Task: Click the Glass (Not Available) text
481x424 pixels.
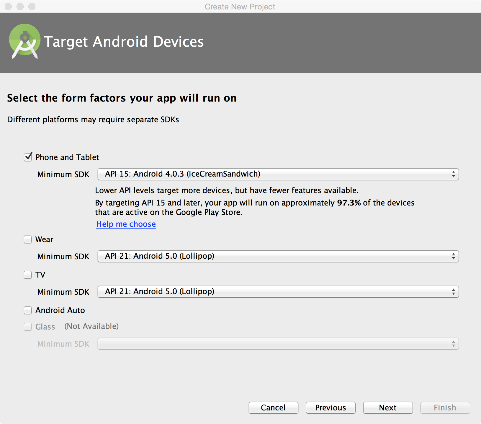Action: point(77,327)
